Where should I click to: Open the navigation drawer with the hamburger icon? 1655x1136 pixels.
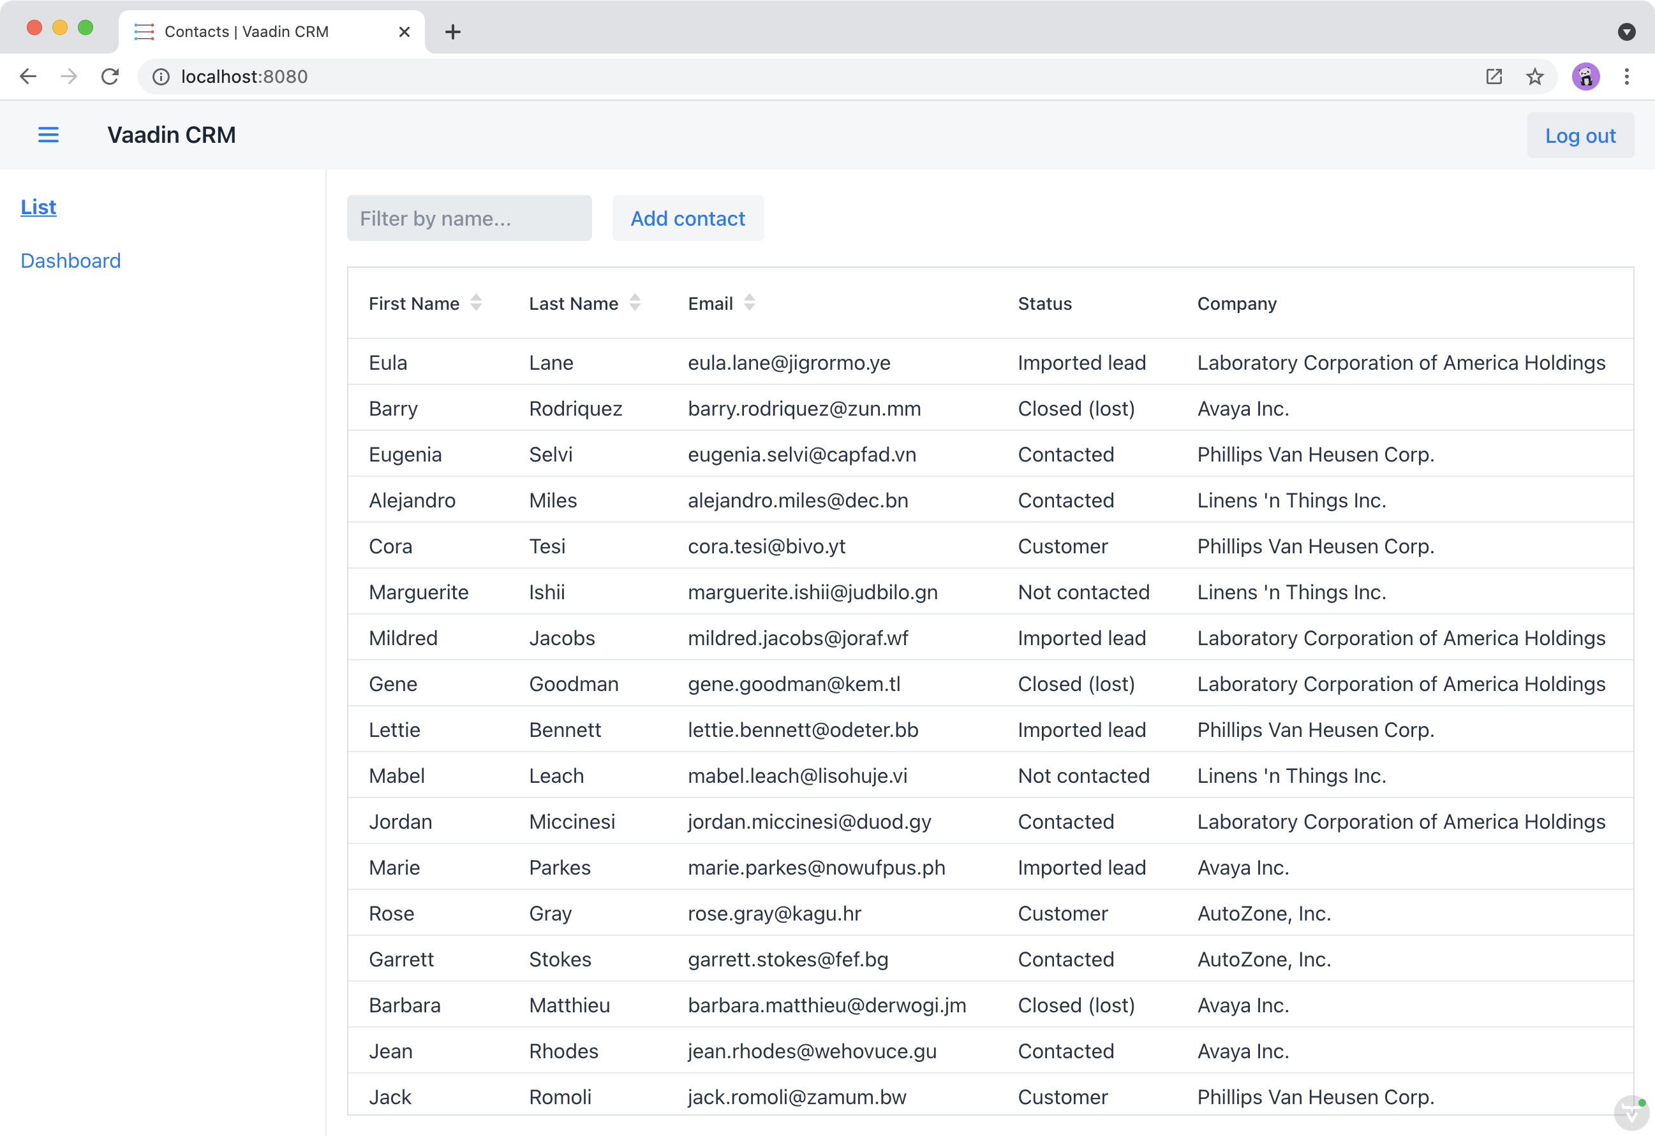coord(48,135)
